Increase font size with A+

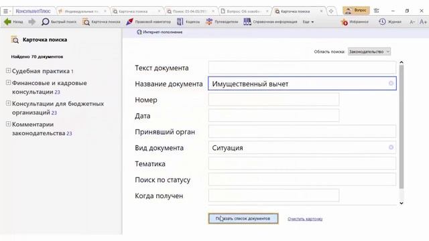pos(423,21)
